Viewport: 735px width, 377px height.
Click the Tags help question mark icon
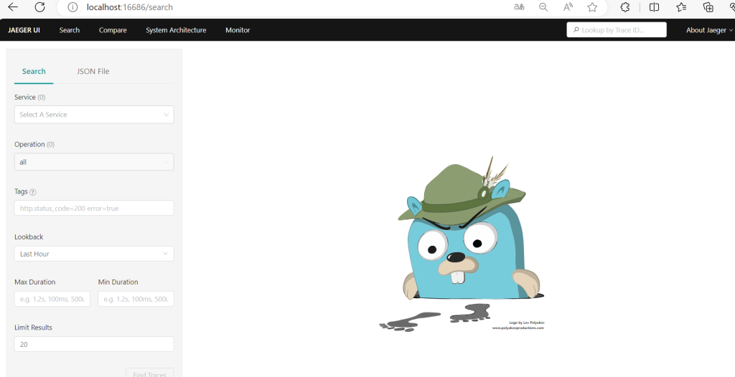point(33,192)
